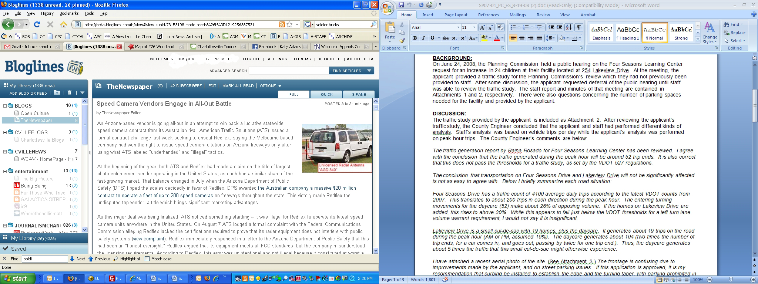This screenshot has height=284, width=758.
Task: Click the radar antenna van thumbnail image
Action: (x=337, y=149)
